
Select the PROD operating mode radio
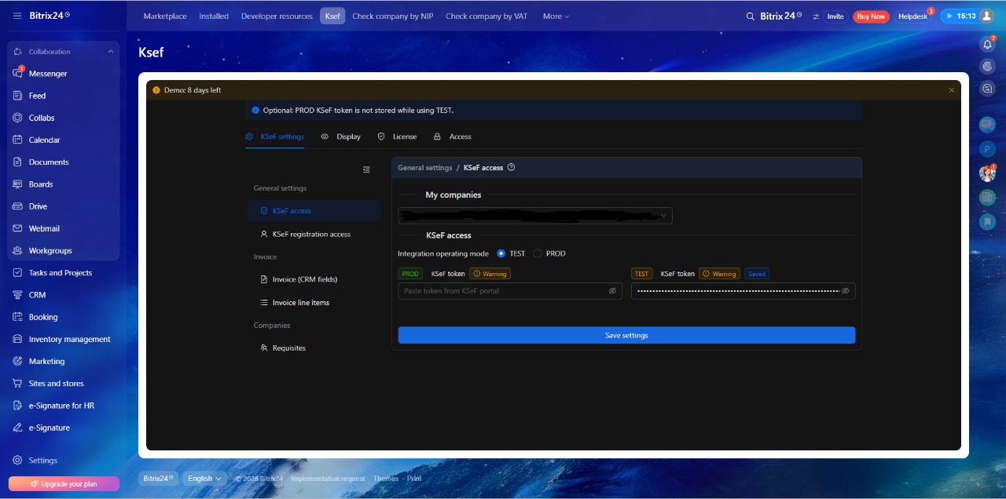click(538, 254)
